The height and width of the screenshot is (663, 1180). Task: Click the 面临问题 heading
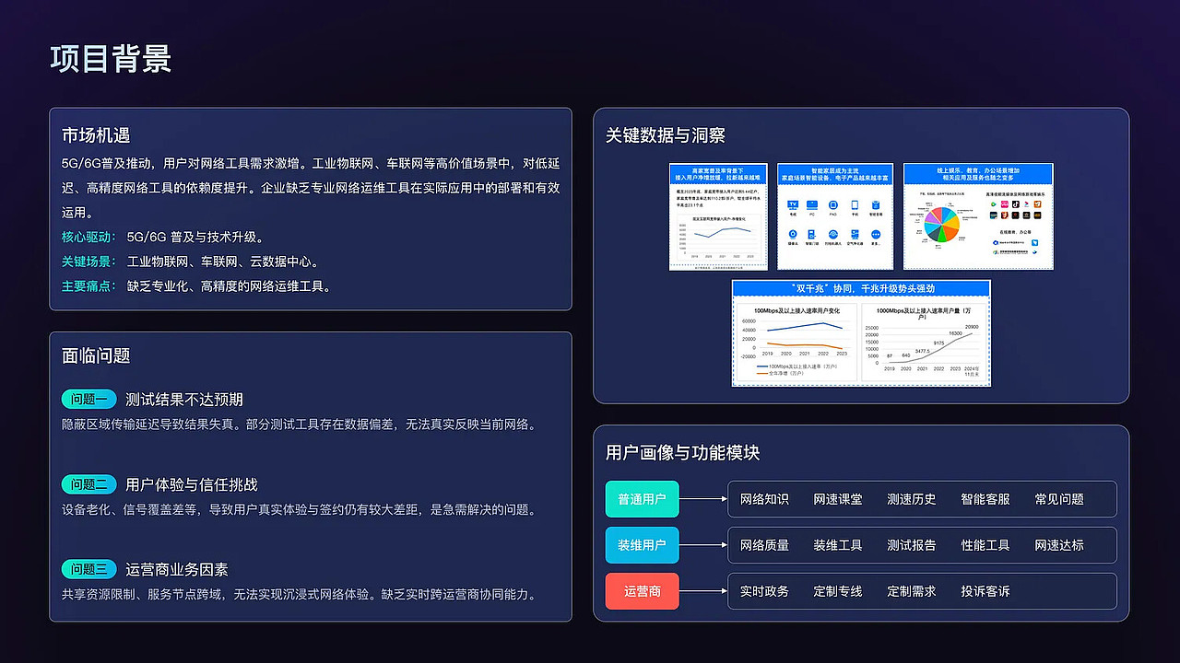coord(96,355)
